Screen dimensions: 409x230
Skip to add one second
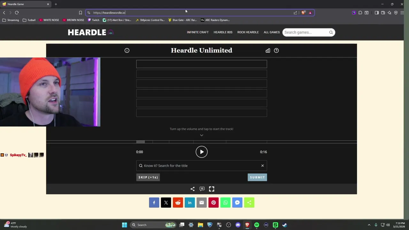[x=148, y=177]
